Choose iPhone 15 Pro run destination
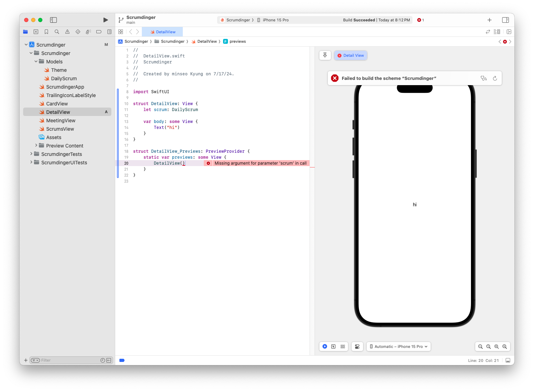The width and height of the screenshot is (534, 391). (x=273, y=20)
